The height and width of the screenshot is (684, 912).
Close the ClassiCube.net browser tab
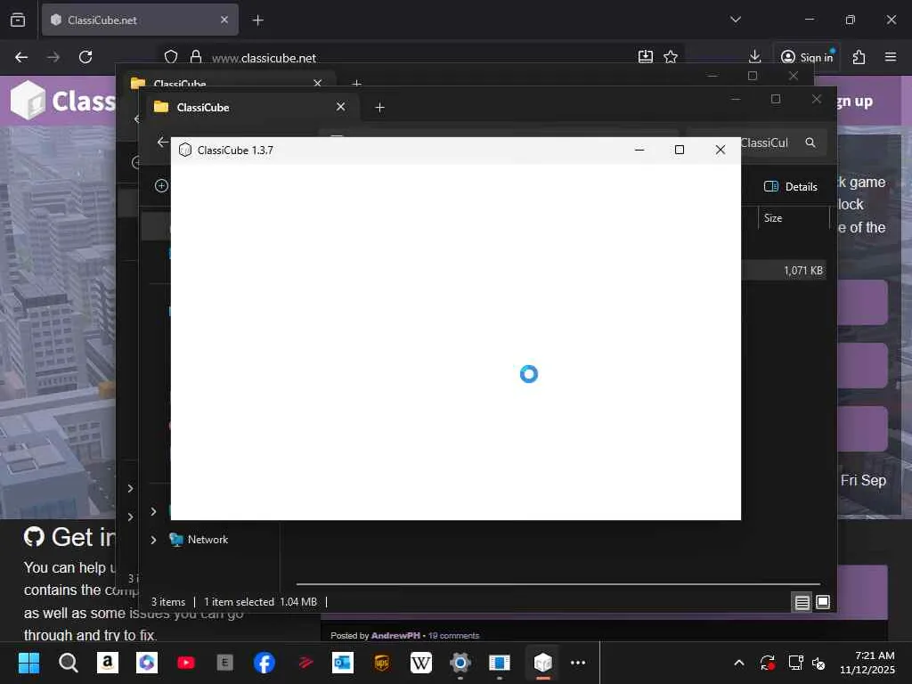(x=224, y=20)
